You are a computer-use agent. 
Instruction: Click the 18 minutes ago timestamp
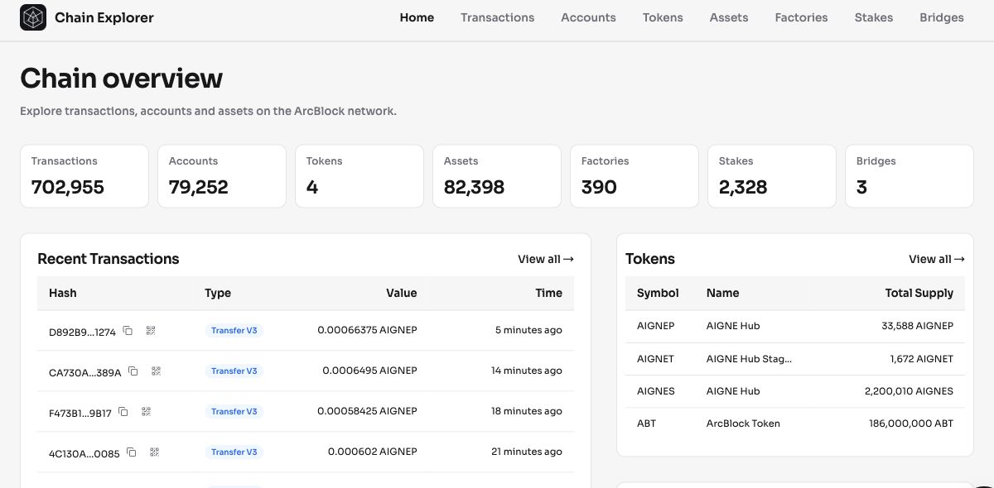pyautogui.click(x=527, y=411)
